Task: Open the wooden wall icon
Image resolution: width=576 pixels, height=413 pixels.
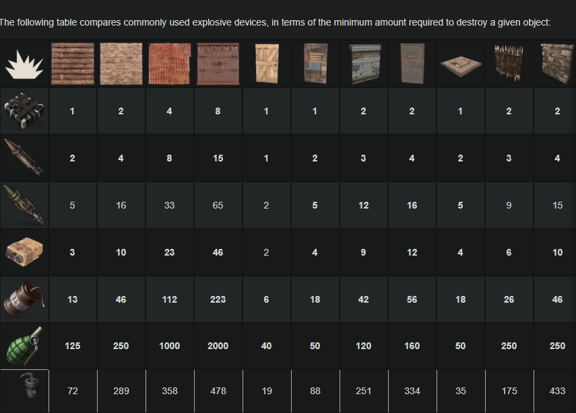Action: (73, 64)
